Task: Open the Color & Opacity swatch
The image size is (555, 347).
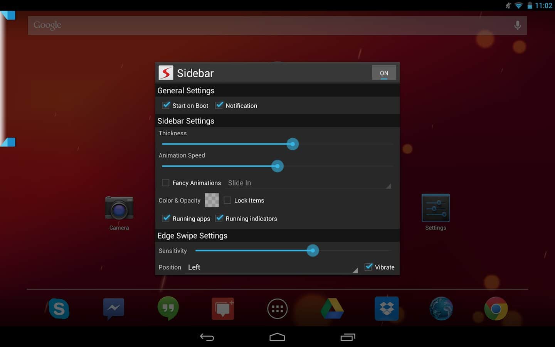Action: pyautogui.click(x=212, y=200)
